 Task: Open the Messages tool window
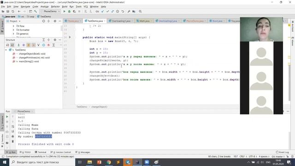coord(83,152)
